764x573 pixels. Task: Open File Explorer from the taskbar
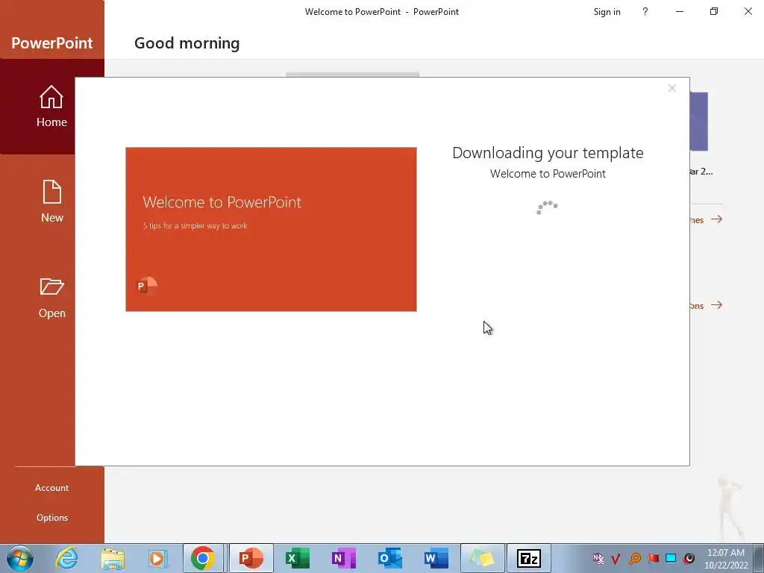click(113, 558)
